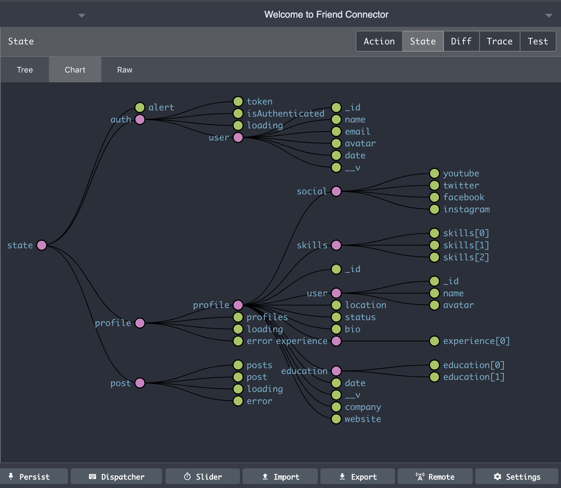Show the Trace tab
The image size is (561, 488).
[x=500, y=41]
